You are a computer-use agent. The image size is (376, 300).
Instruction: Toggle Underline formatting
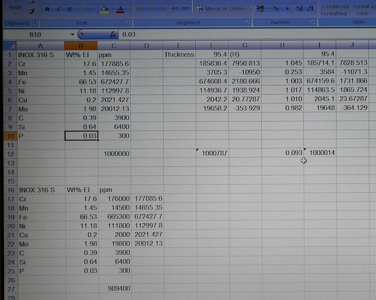pyautogui.click(x=70, y=9)
